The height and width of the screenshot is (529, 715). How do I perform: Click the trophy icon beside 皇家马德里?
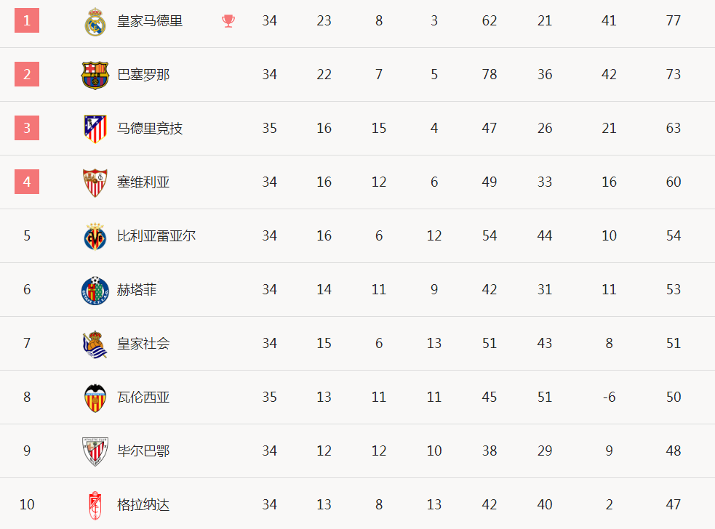coord(228,21)
